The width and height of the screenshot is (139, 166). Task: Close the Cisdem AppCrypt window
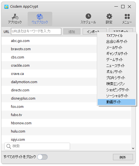click(129, 7)
